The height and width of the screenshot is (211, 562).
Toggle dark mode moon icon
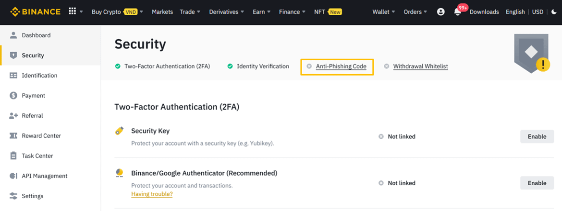pos(554,12)
